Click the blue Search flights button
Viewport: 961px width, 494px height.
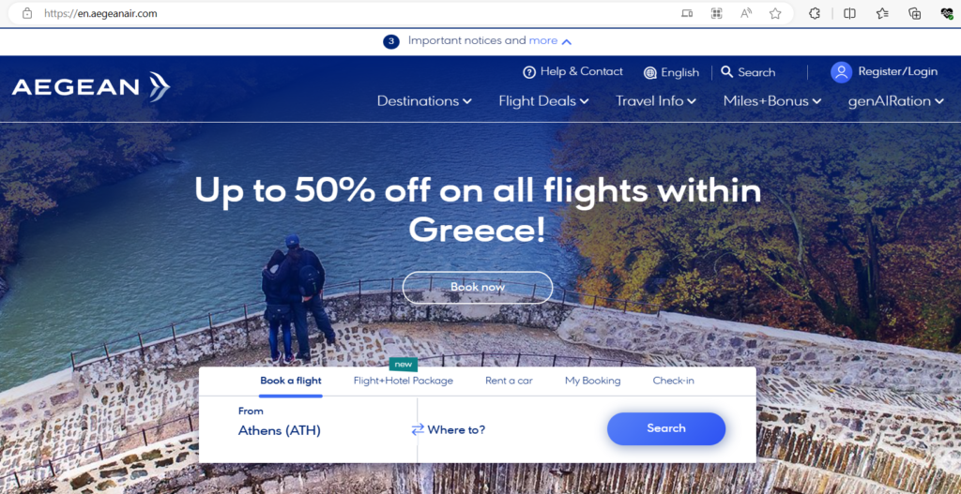coord(666,428)
